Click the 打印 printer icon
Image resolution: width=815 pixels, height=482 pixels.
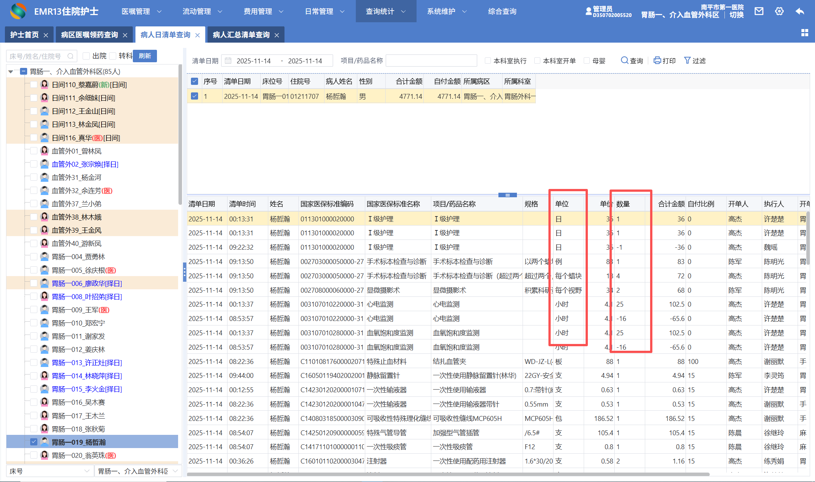(657, 60)
